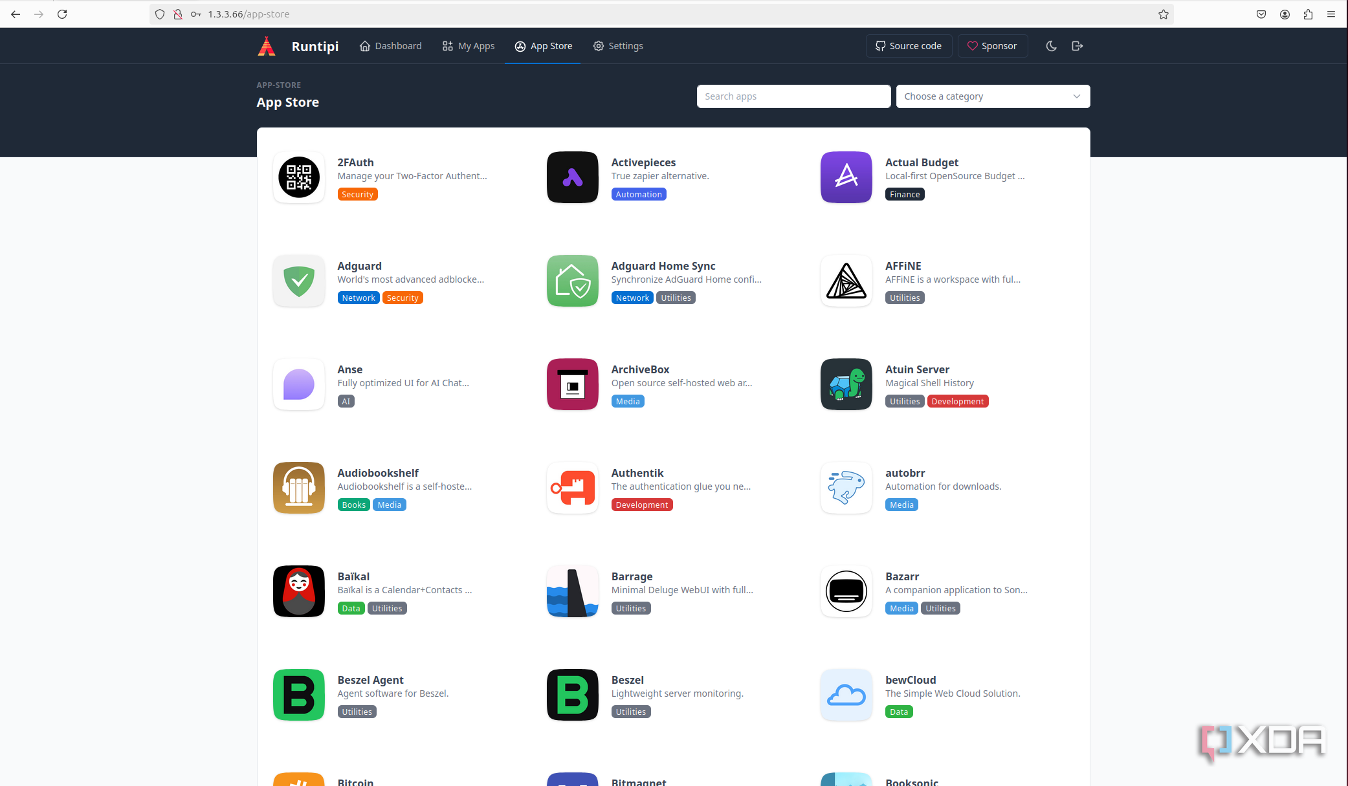Expand the Choose a category dropdown
The height and width of the screenshot is (786, 1348).
point(993,96)
